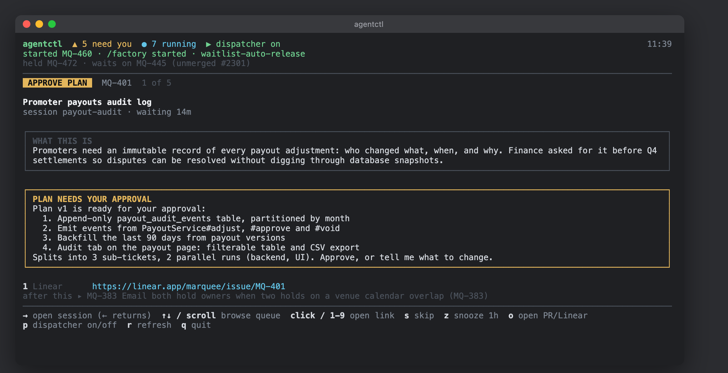Image resolution: width=728 pixels, height=373 pixels.
Task: Open the Linear MQ-401 issue link
Action: click(x=189, y=286)
